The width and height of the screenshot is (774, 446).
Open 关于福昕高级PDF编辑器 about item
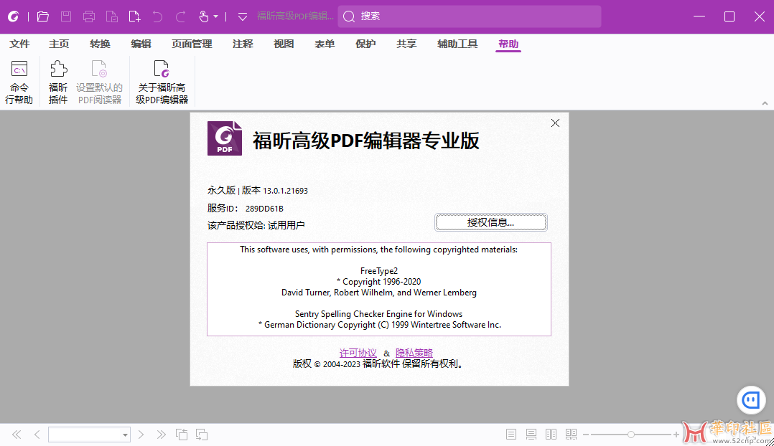click(162, 82)
